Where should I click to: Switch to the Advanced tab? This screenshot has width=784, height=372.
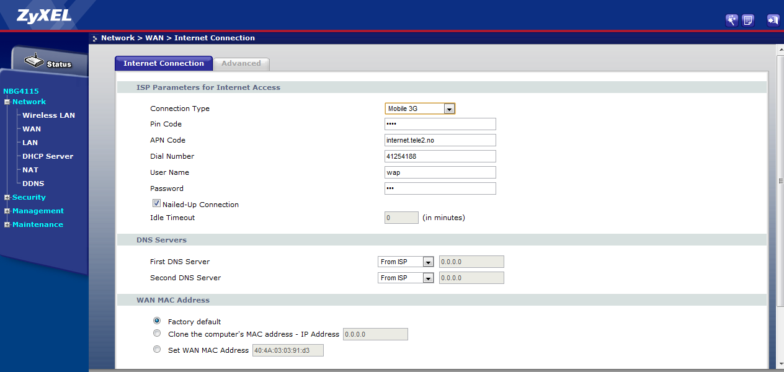(x=241, y=63)
